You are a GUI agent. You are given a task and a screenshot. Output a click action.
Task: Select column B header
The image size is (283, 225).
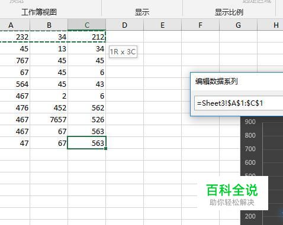49,25
